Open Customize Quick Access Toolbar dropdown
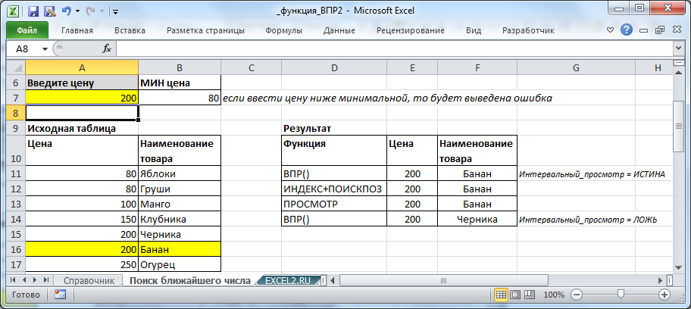This screenshot has height=309, width=691. (x=114, y=12)
